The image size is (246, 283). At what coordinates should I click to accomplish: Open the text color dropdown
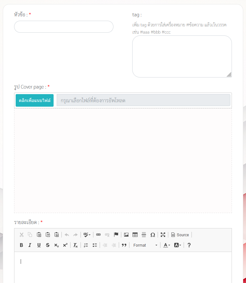pyautogui.click(x=167, y=245)
